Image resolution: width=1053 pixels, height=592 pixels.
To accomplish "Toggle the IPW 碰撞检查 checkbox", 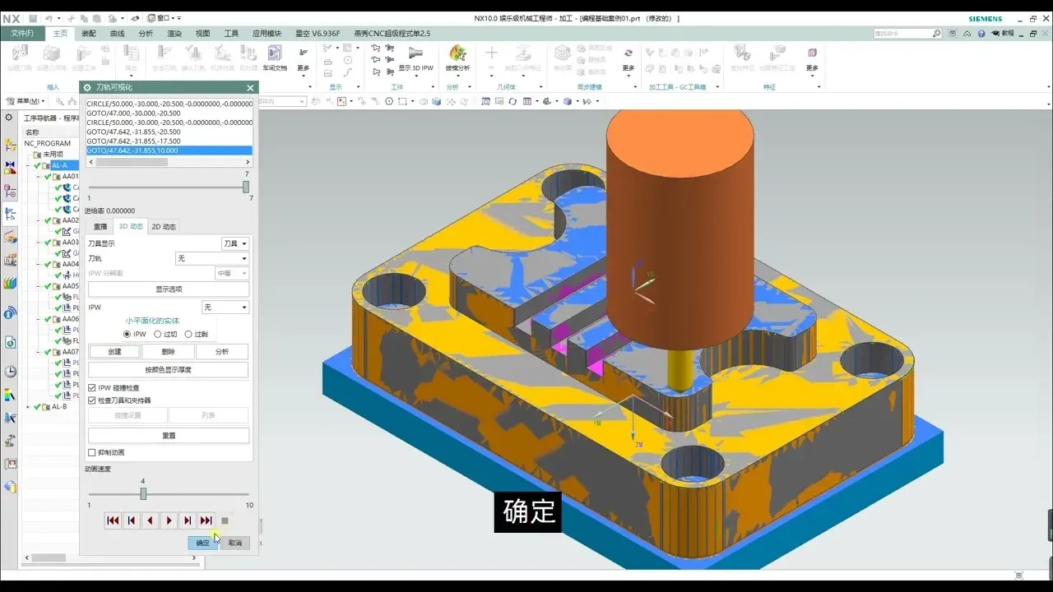I will (x=92, y=388).
